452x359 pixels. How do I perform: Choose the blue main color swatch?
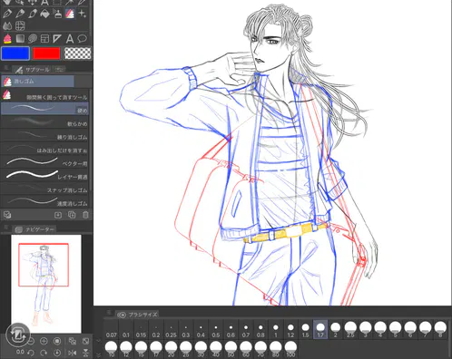[x=15, y=53]
